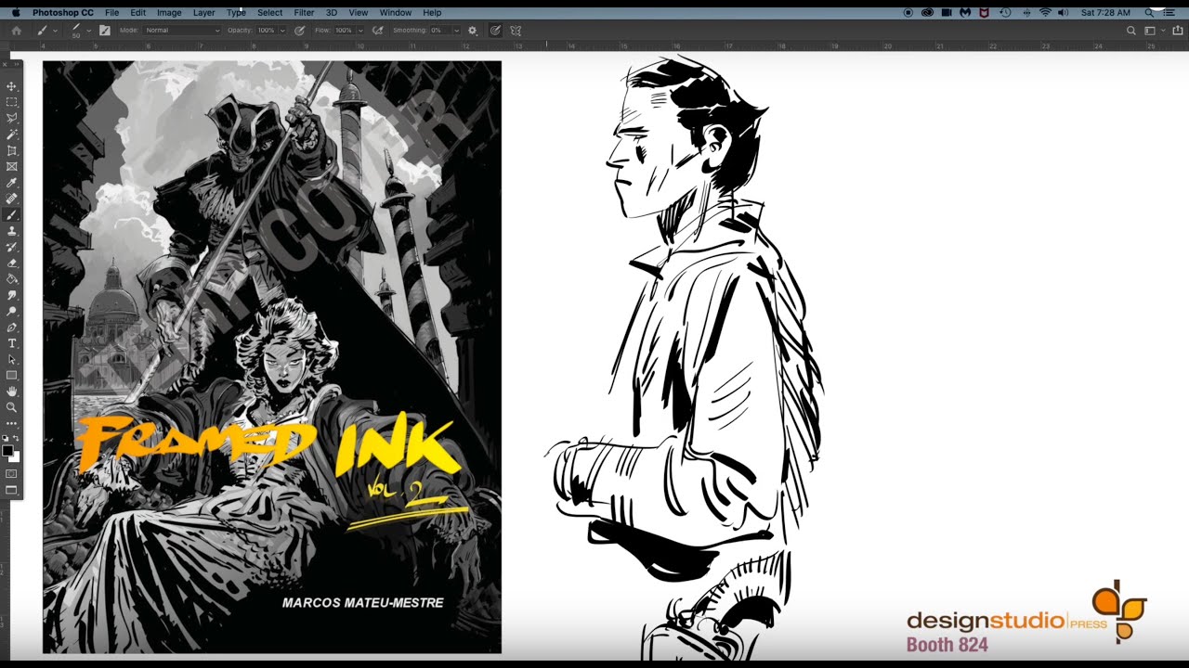Open the Wi-Fi status menu

[1045, 13]
